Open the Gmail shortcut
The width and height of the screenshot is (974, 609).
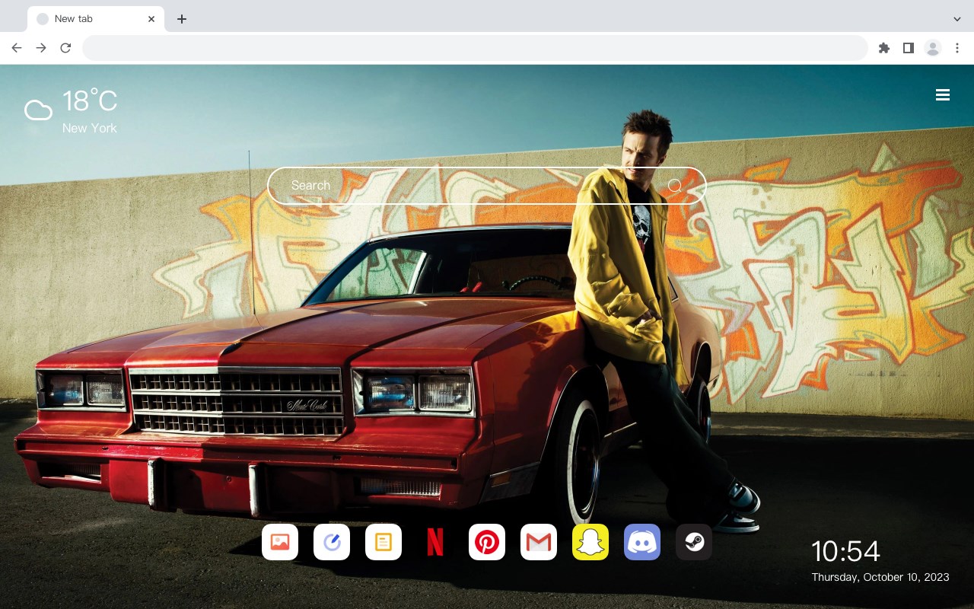pyautogui.click(x=539, y=542)
